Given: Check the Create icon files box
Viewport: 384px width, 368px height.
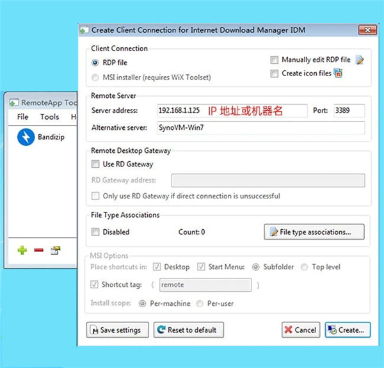Looking at the screenshot, I should [x=275, y=74].
